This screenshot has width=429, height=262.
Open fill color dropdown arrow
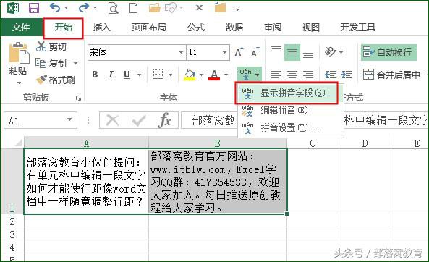pyautogui.click(x=201, y=75)
